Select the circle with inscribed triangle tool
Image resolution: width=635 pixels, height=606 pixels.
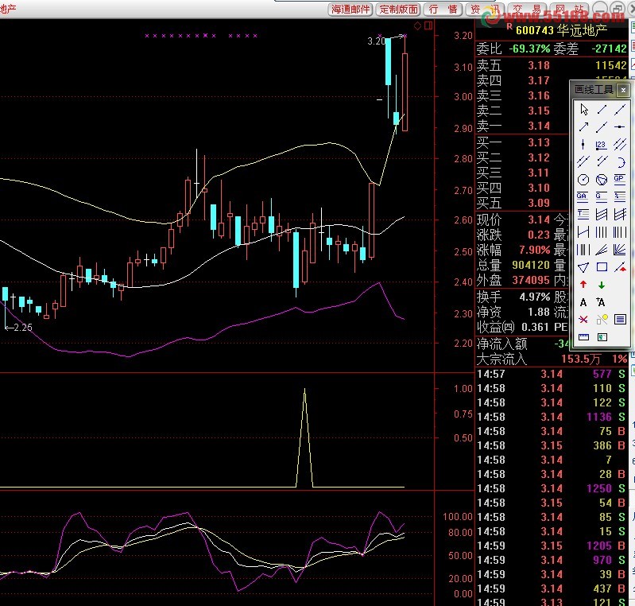(x=602, y=180)
